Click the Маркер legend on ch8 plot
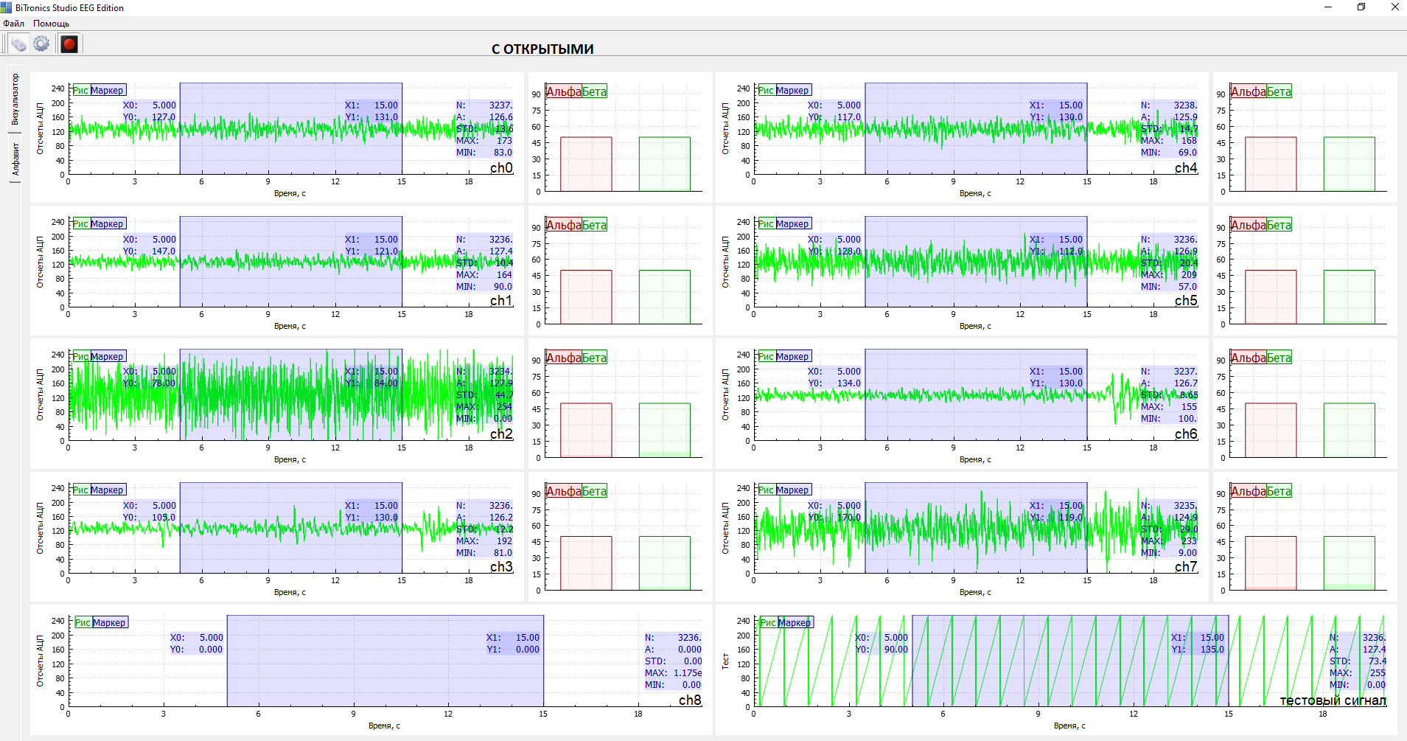 (x=109, y=623)
